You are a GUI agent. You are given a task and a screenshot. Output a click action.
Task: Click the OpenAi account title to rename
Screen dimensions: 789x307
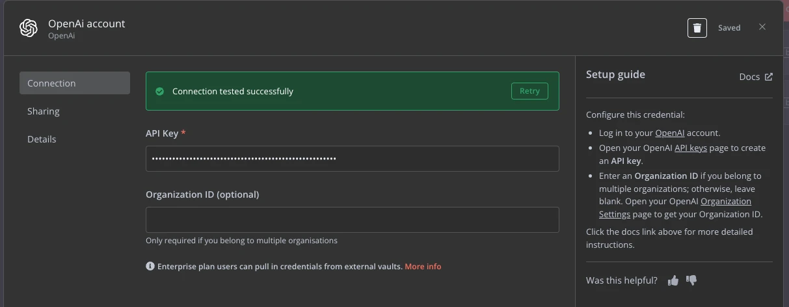click(87, 23)
